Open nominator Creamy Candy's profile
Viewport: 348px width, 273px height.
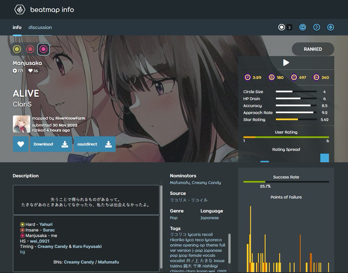[206, 182]
